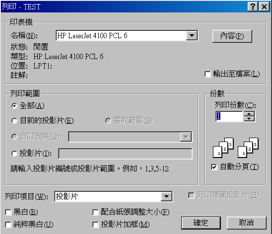Decrease copies with the down spinner arrow
The width and height of the screenshot is (272, 234).
(x=249, y=119)
